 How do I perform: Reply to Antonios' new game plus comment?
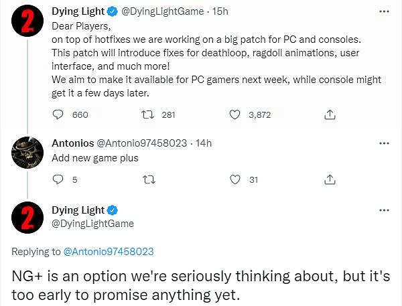tap(58, 179)
